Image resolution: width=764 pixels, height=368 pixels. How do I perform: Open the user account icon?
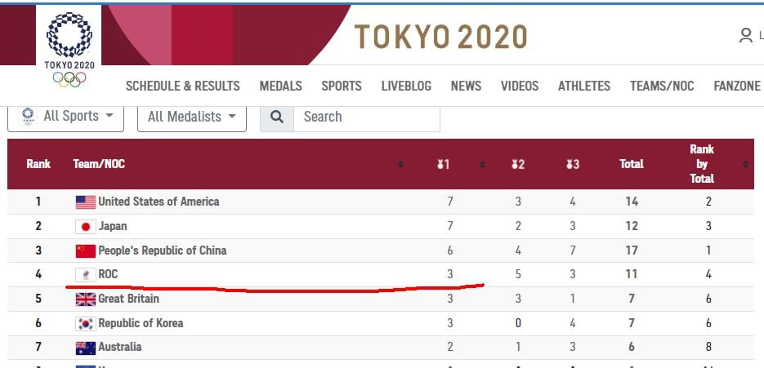[745, 35]
